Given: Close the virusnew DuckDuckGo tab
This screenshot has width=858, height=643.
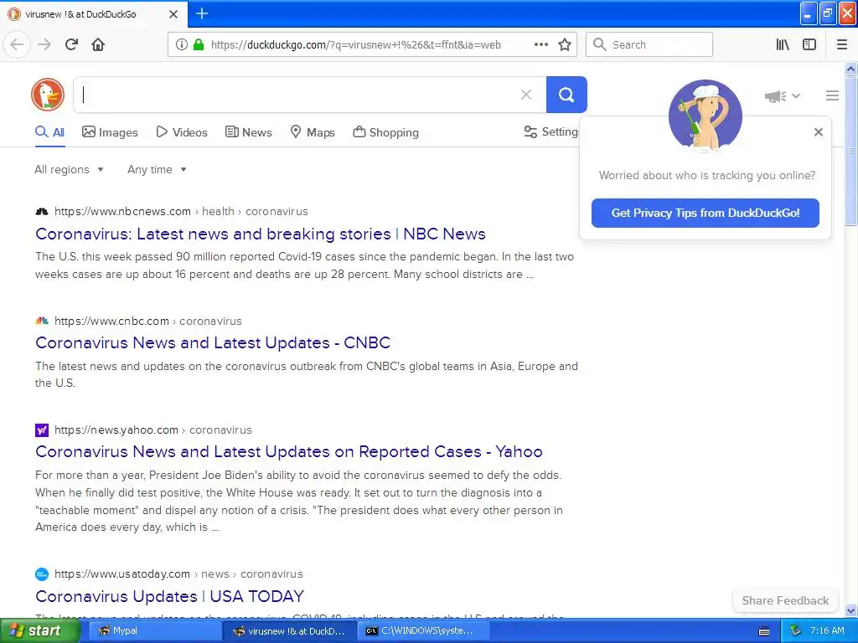Looking at the screenshot, I should pos(173,14).
